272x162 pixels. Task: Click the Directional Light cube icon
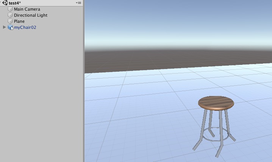tap(10, 15)
